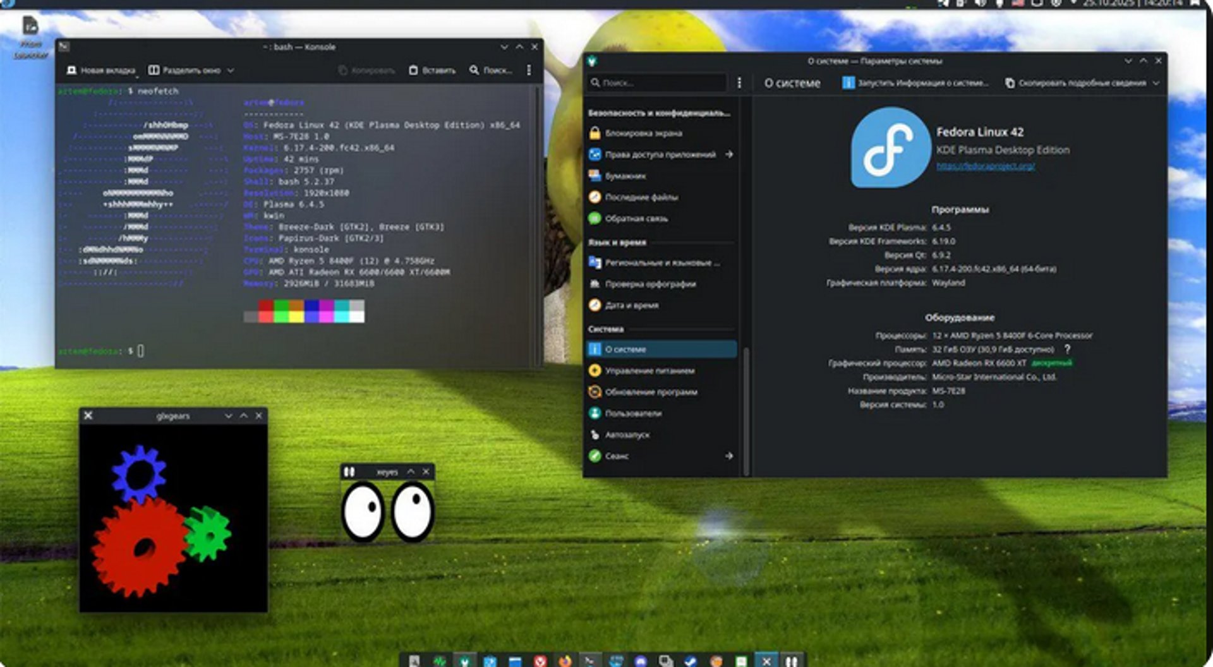The image size is (1213, 667).
Task: Click the green дискретный tag beside Radeon RX 6600 XT
Action: click(x=1052, y=363)
